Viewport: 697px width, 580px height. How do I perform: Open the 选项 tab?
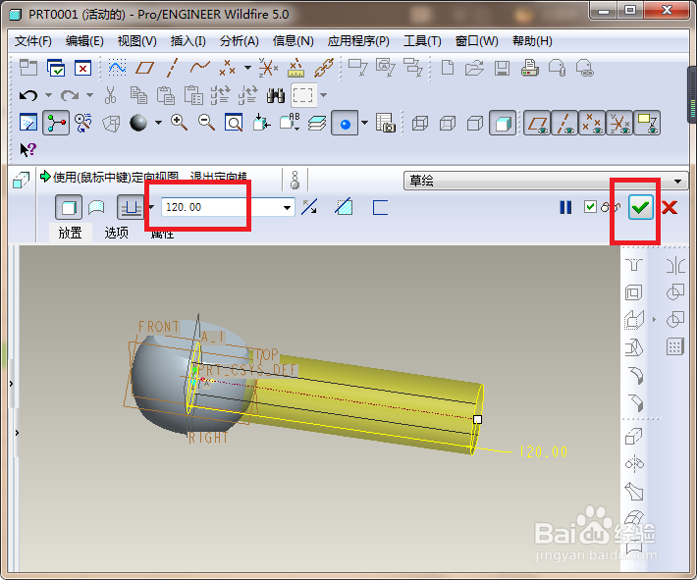click(x=117, y=233)
